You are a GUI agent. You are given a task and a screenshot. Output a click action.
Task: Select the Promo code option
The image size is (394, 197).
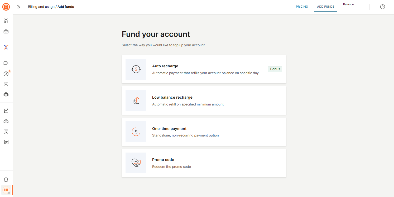coord(204,163)
